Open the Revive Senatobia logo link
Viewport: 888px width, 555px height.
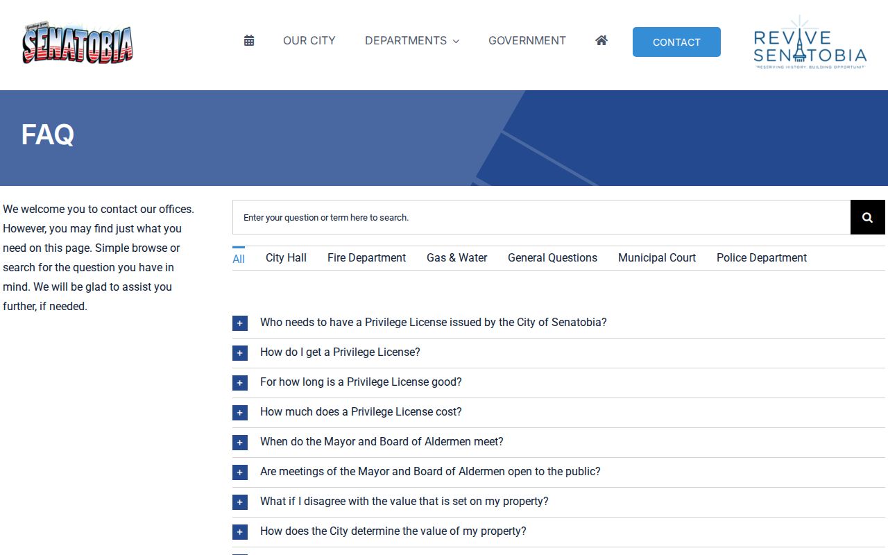coord(810,42)
